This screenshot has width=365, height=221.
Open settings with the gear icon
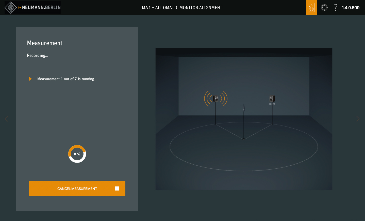[x=324, y=7]
